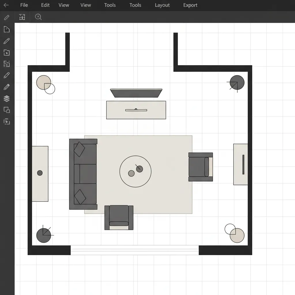Viewport: 295px width, 295px height.
Task: Click the overlapping squares arrange icon
Action: pos(7,110)
